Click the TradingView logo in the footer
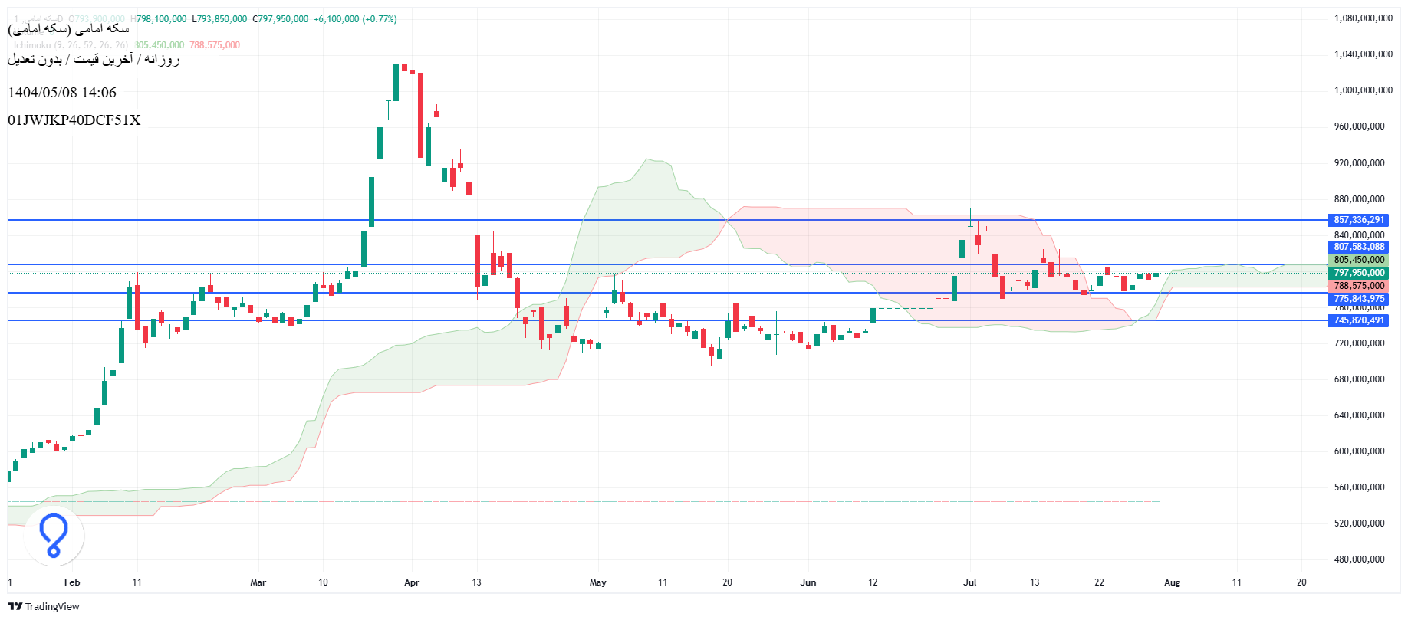This screenshot has height=620, width=1408. [44, 606]
